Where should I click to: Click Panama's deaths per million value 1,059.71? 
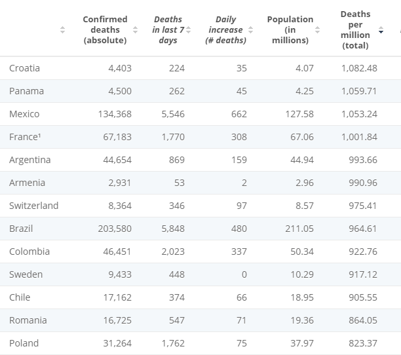click(x=359, y=91)
